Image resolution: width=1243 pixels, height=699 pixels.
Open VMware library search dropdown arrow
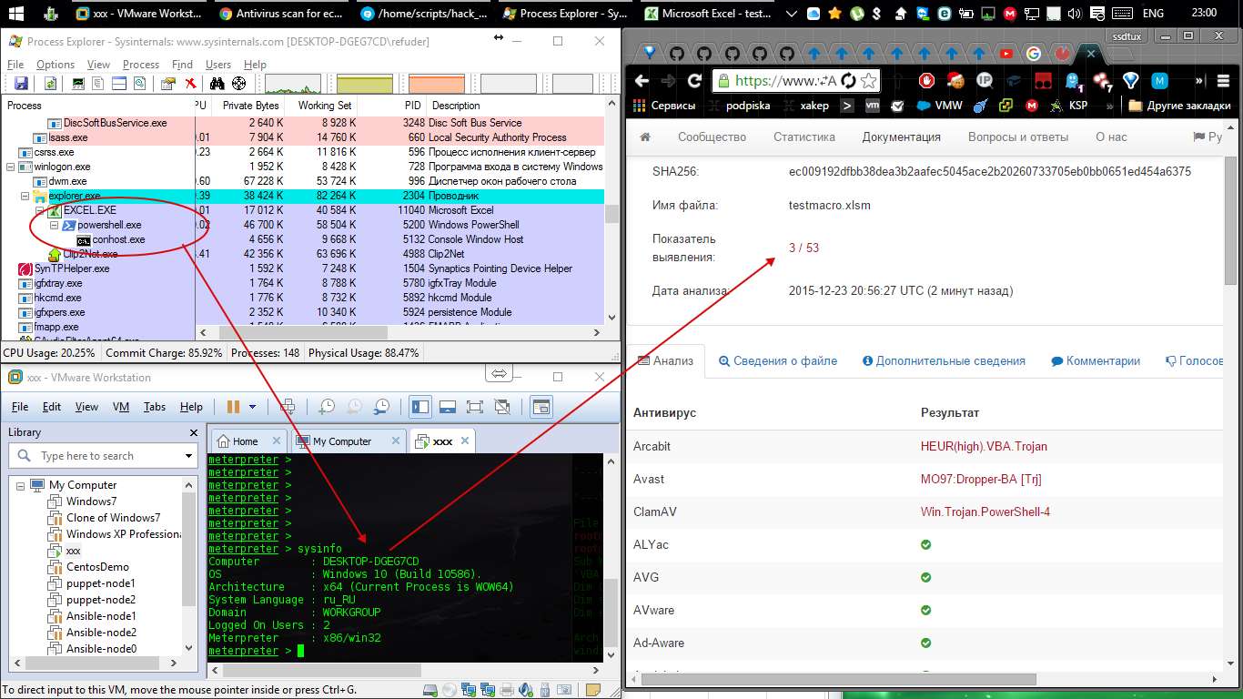tap(189, 456)
